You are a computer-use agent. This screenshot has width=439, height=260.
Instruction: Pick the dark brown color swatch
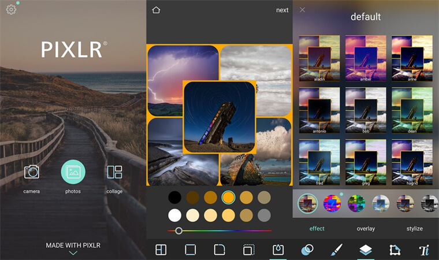coord(192,198)
